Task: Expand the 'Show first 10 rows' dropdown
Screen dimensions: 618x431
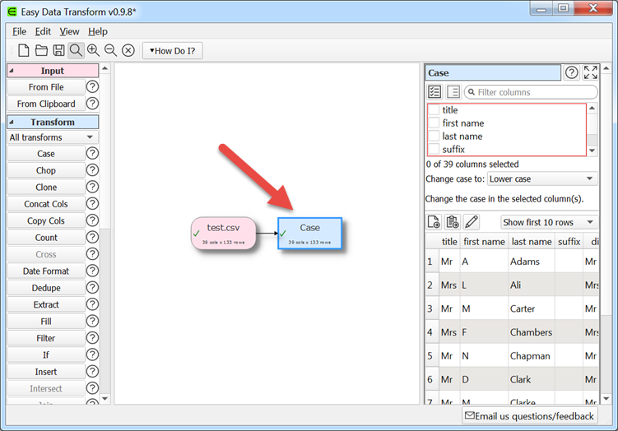Action: point(549,222)
